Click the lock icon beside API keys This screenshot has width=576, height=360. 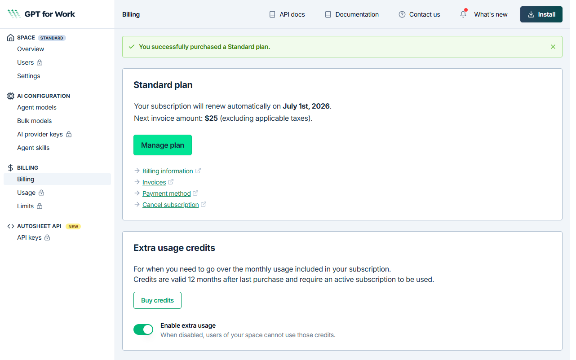click(x=47, y=237)
